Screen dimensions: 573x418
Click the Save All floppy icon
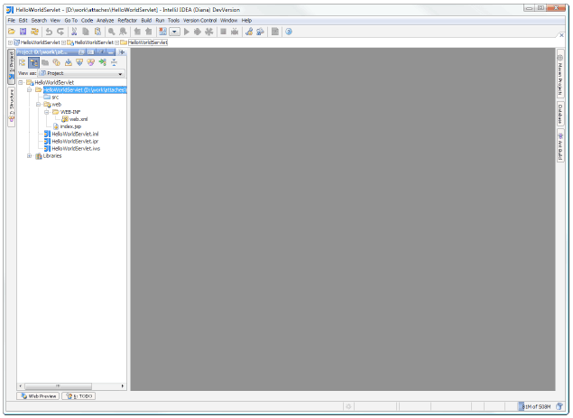click(23, 32)
